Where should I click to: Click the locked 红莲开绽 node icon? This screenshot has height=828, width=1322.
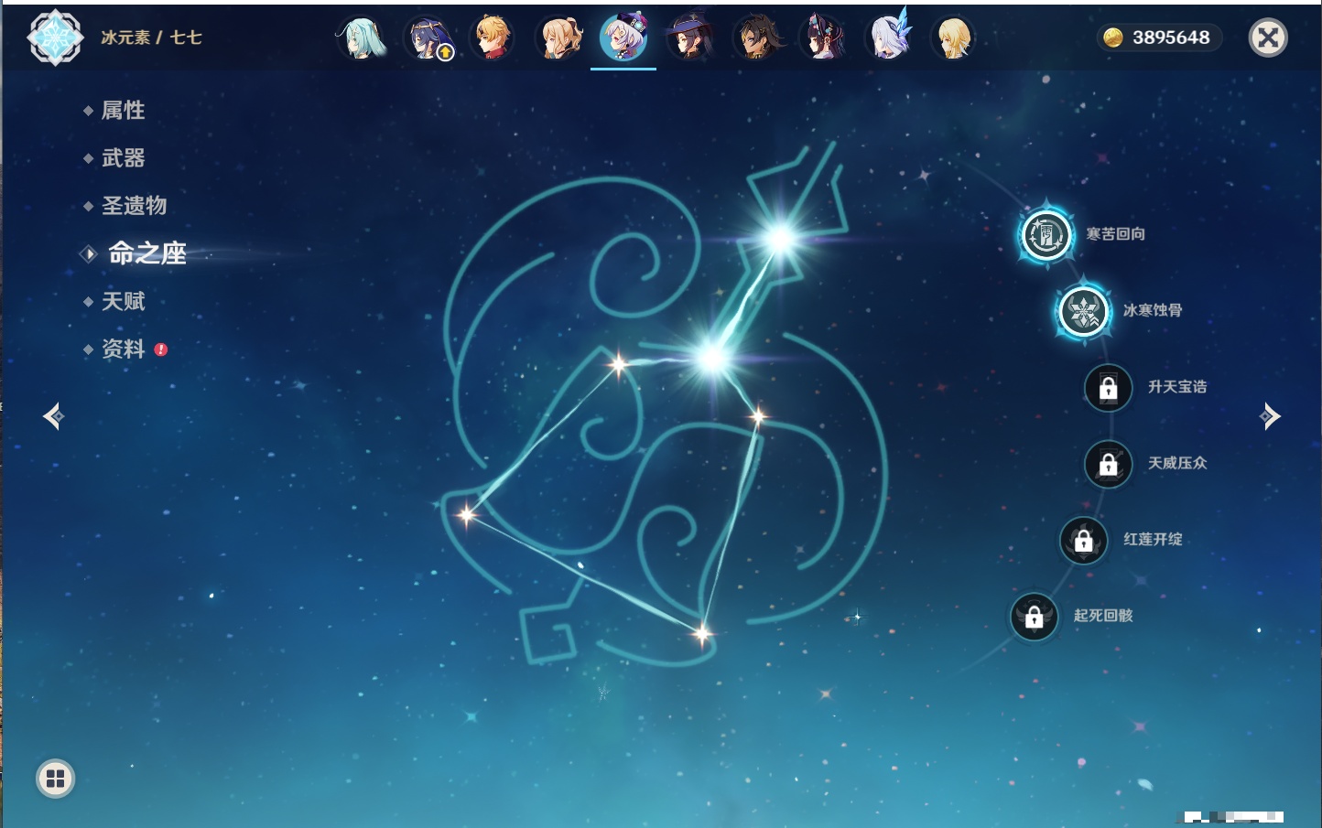pos(1084,540)
